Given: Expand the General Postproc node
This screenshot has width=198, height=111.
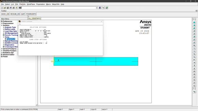Looking at the screenshot, I should coord(2,49).
